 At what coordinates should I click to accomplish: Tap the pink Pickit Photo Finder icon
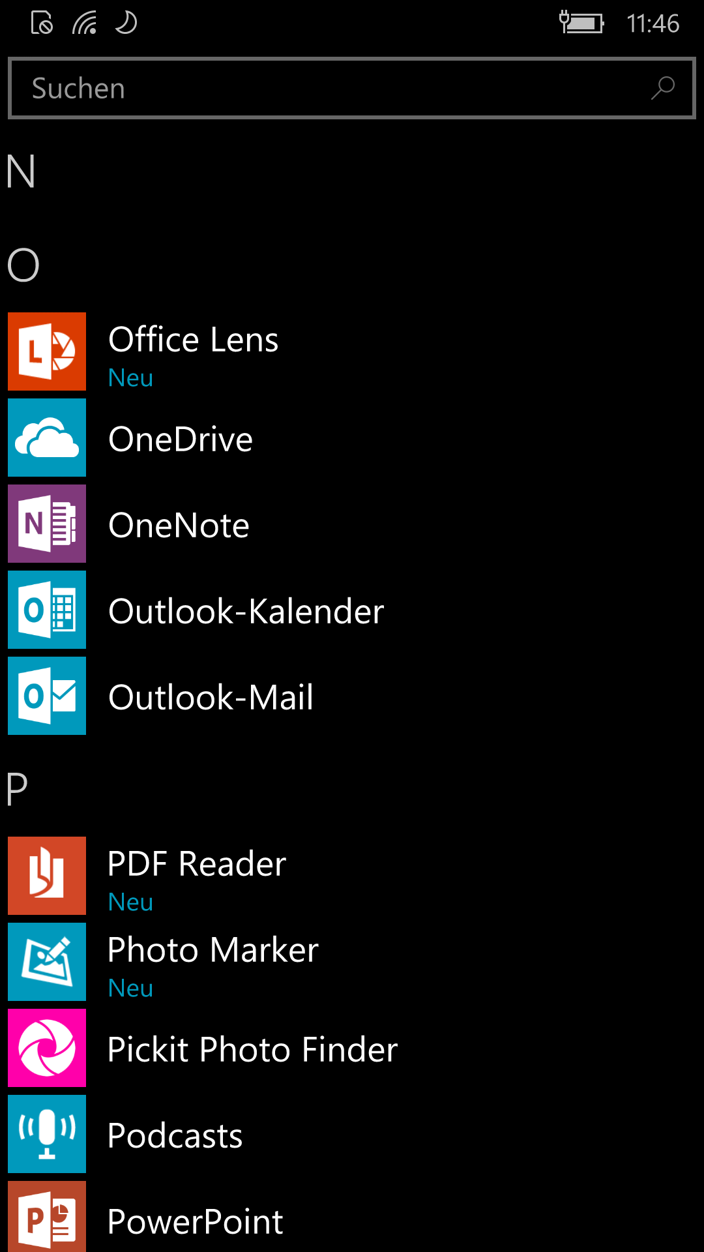point(47,1048)
